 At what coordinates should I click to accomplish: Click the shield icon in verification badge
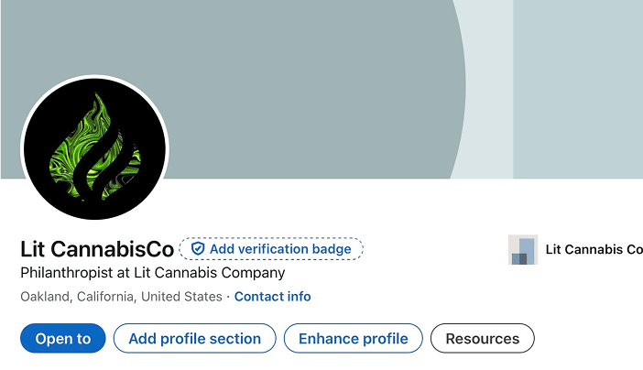tap(198, 248)
